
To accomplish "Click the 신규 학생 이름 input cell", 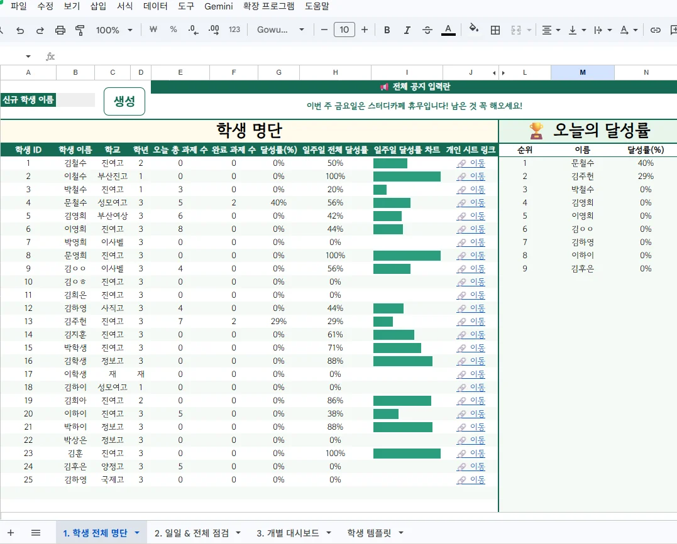I will coord(75,100).
